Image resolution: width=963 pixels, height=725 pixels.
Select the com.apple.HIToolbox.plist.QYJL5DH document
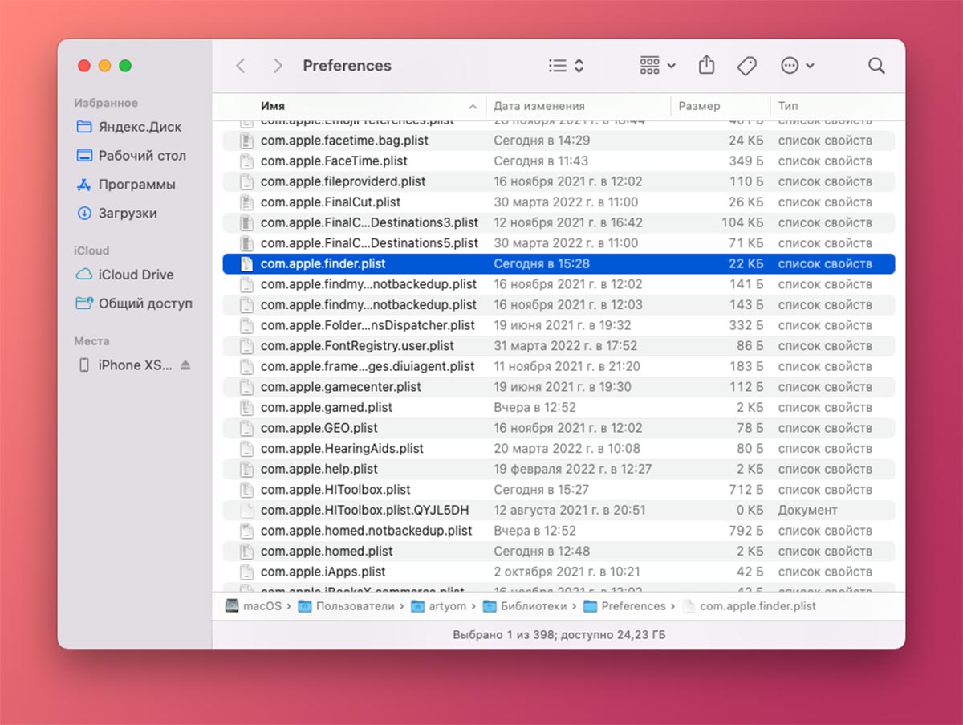coord(364,510)
